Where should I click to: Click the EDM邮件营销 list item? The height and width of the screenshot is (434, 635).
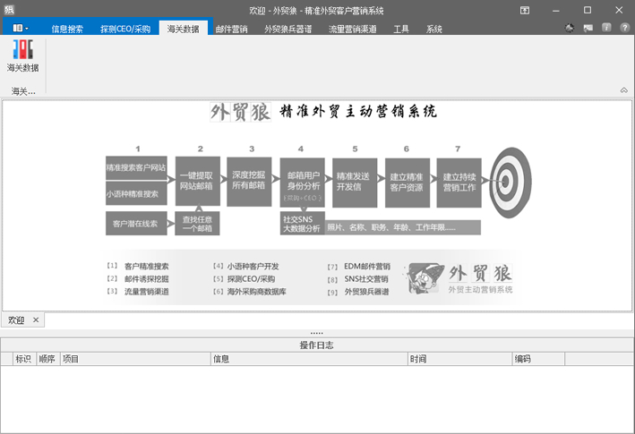[x=367, y=267]
